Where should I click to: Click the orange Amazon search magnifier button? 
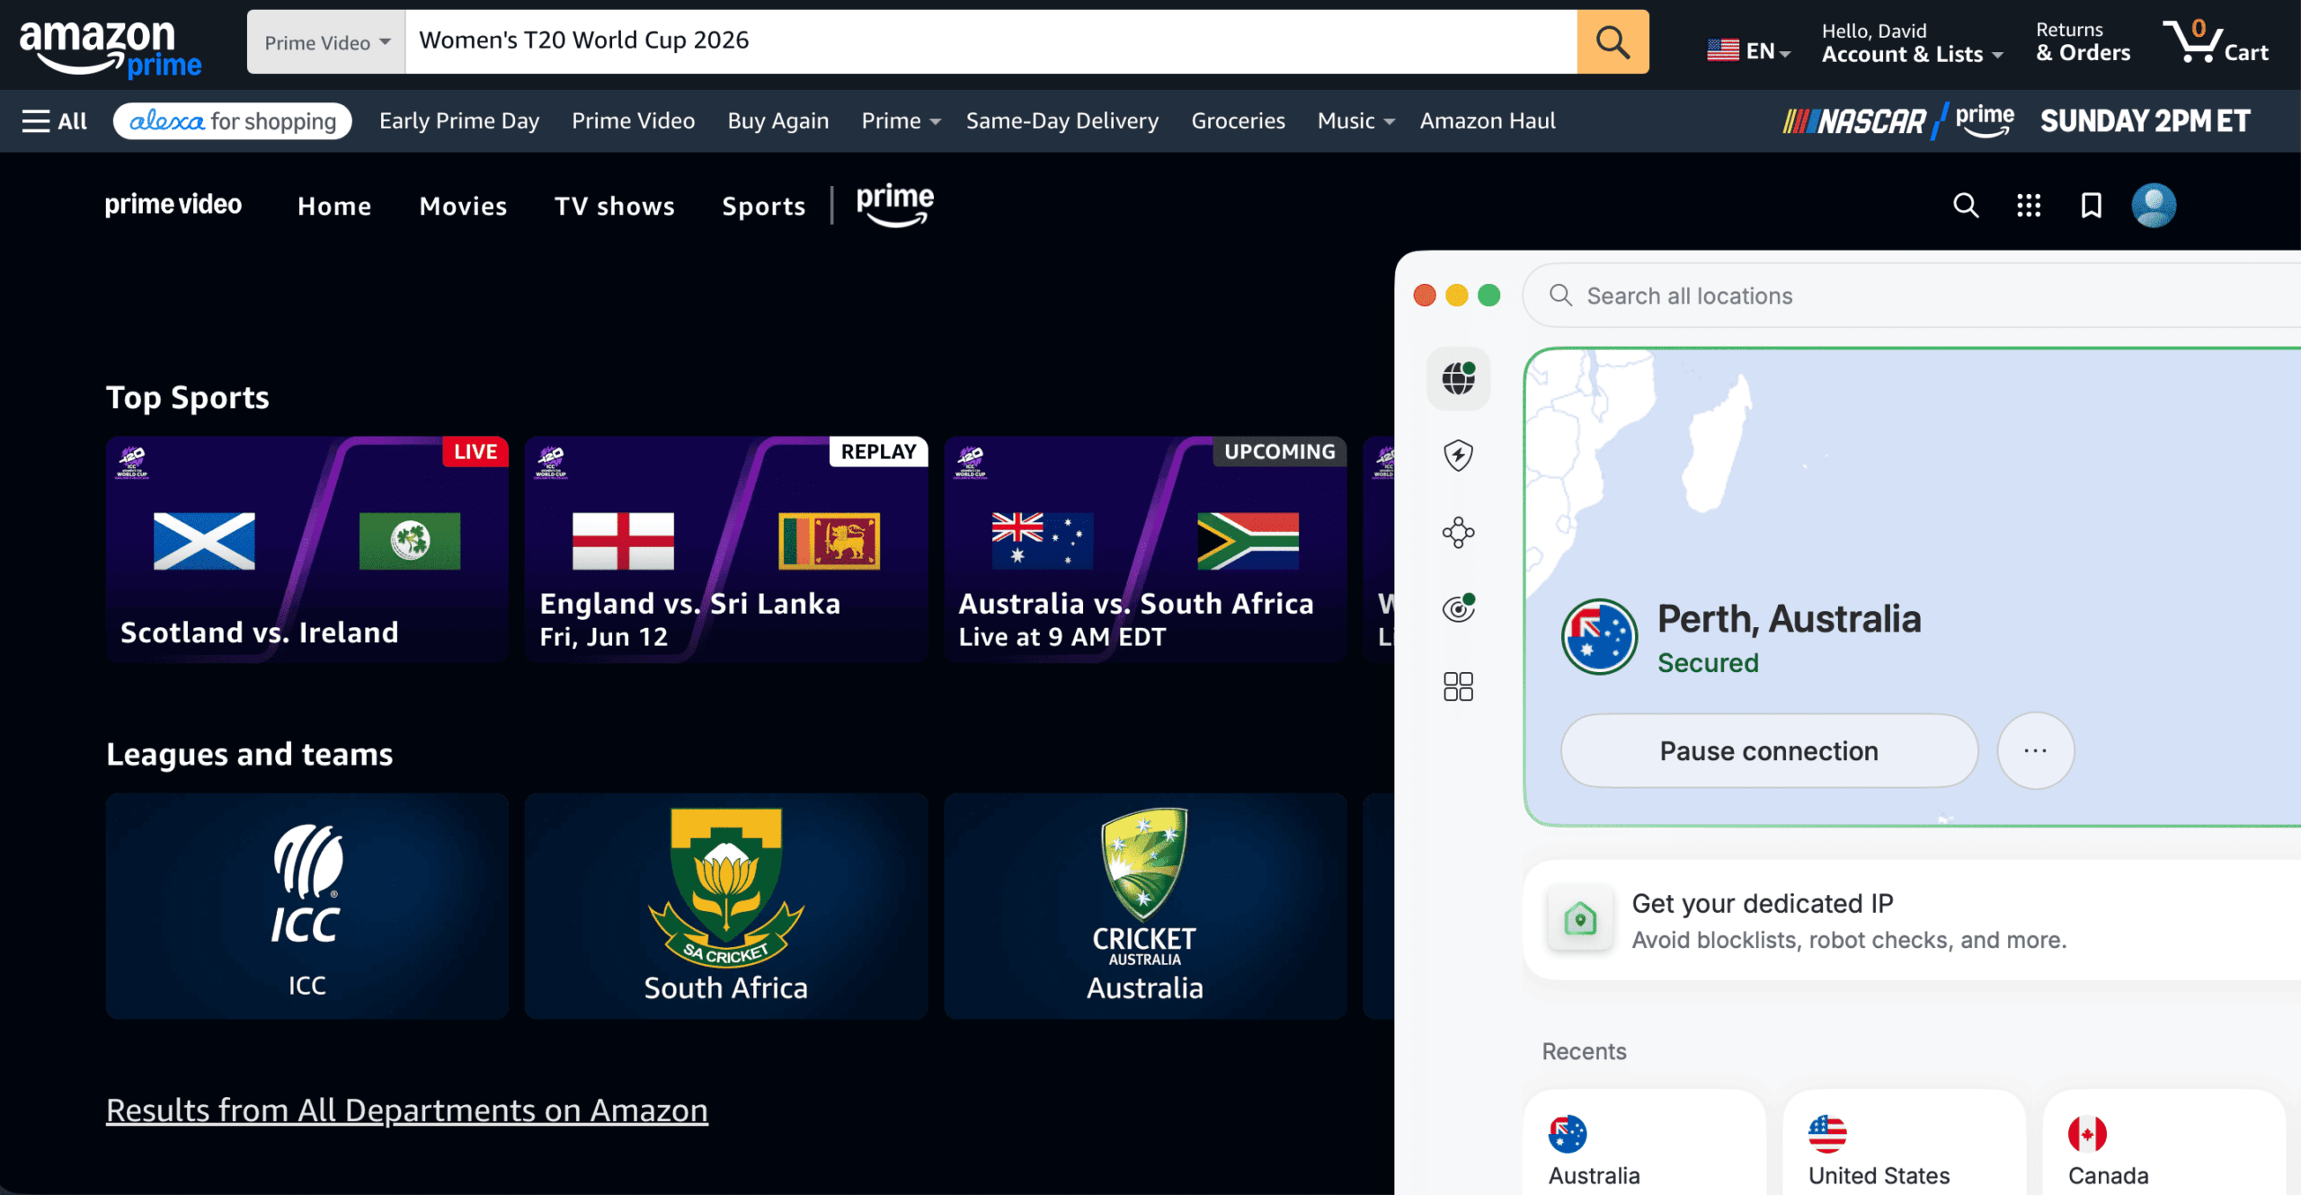(x=1612, y=41)
